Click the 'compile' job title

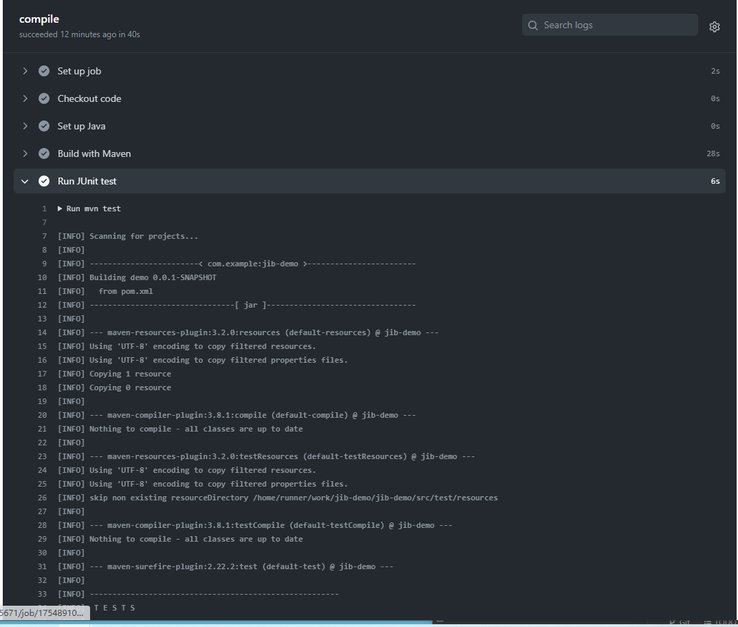(39, 19)
